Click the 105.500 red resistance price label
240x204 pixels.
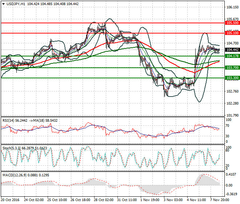point(232,23)
